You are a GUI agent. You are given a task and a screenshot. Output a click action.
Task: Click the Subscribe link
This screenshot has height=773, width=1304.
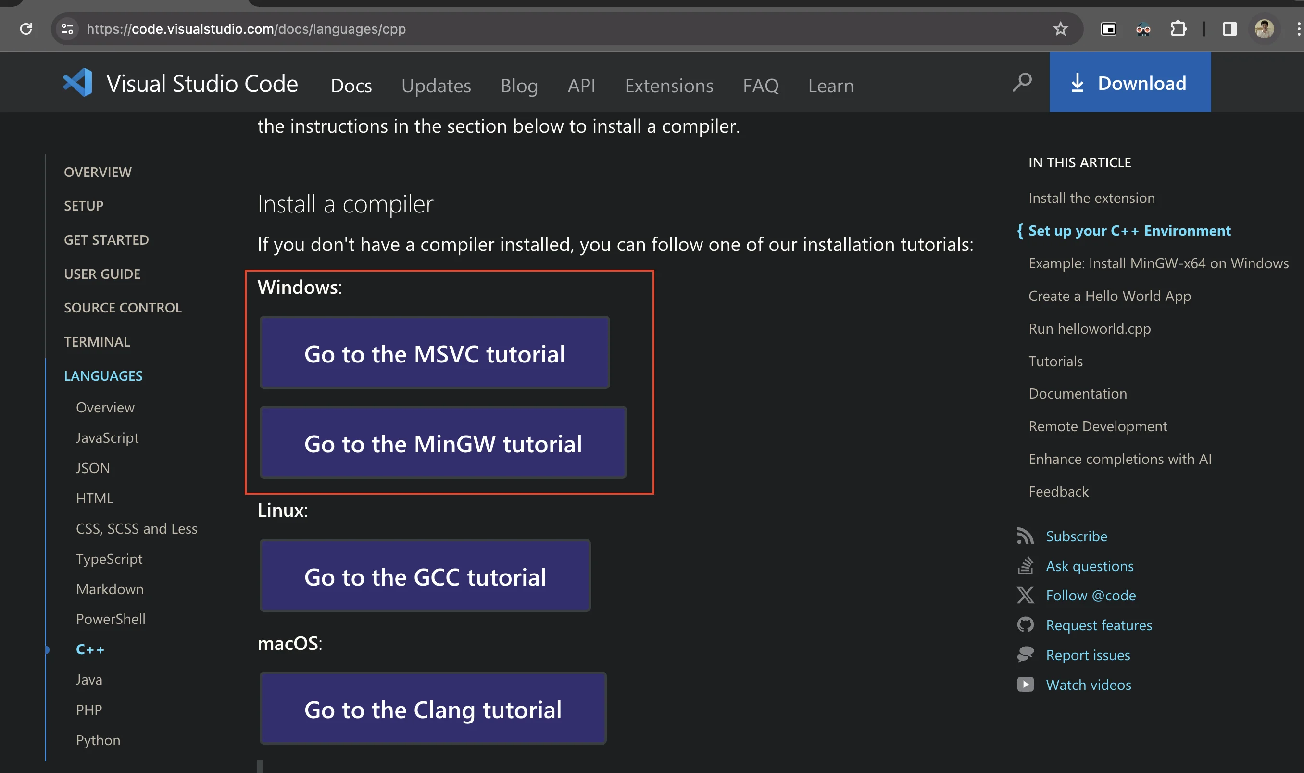click(1077, 536)
